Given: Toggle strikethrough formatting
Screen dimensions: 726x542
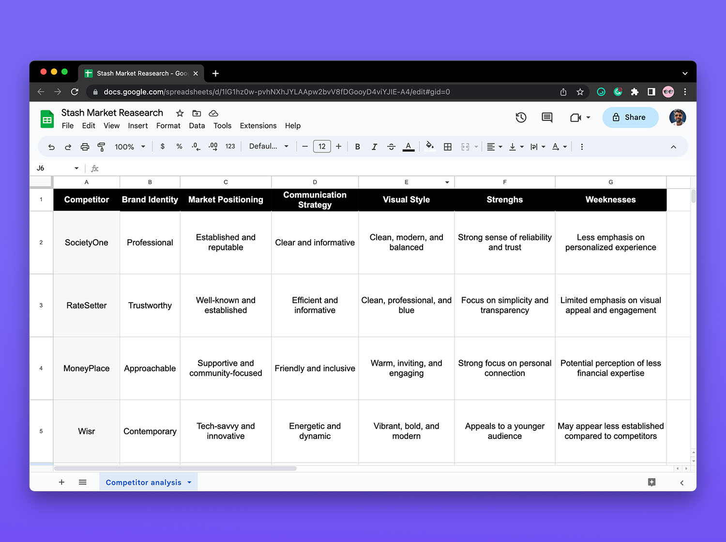Looking at the screenshot, I should (x=391, y=147).
